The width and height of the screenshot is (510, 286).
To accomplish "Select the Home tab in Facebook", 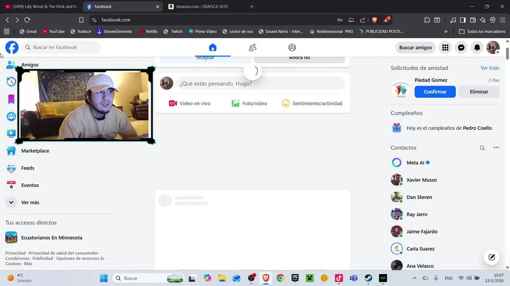I will point(212,48).
